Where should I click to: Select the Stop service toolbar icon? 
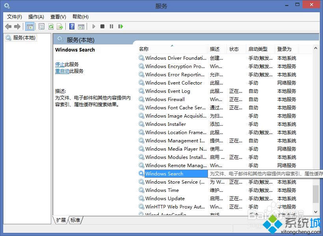(102, 26)
